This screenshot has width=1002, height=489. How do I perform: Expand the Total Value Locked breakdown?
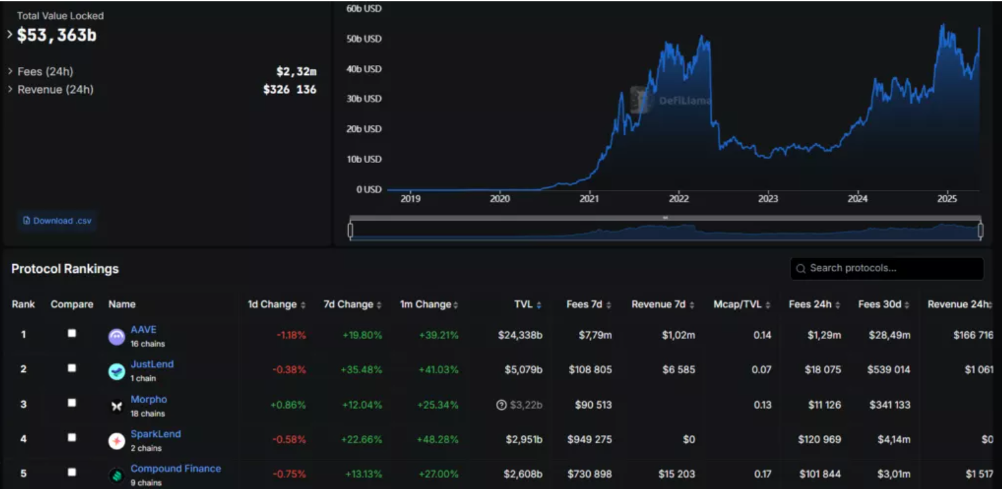click(10, 35)
